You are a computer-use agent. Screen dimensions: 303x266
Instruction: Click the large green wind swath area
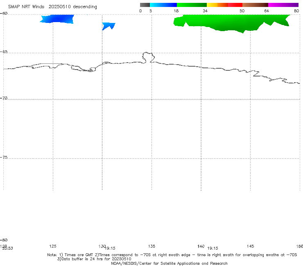point(232,22)
